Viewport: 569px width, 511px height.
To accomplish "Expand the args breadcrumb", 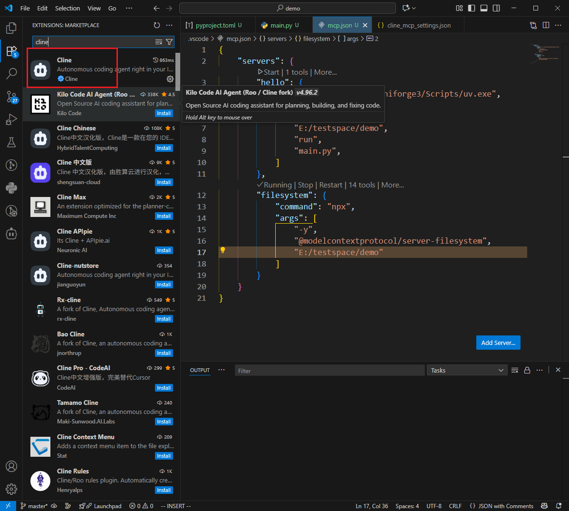I will point(348,39).
